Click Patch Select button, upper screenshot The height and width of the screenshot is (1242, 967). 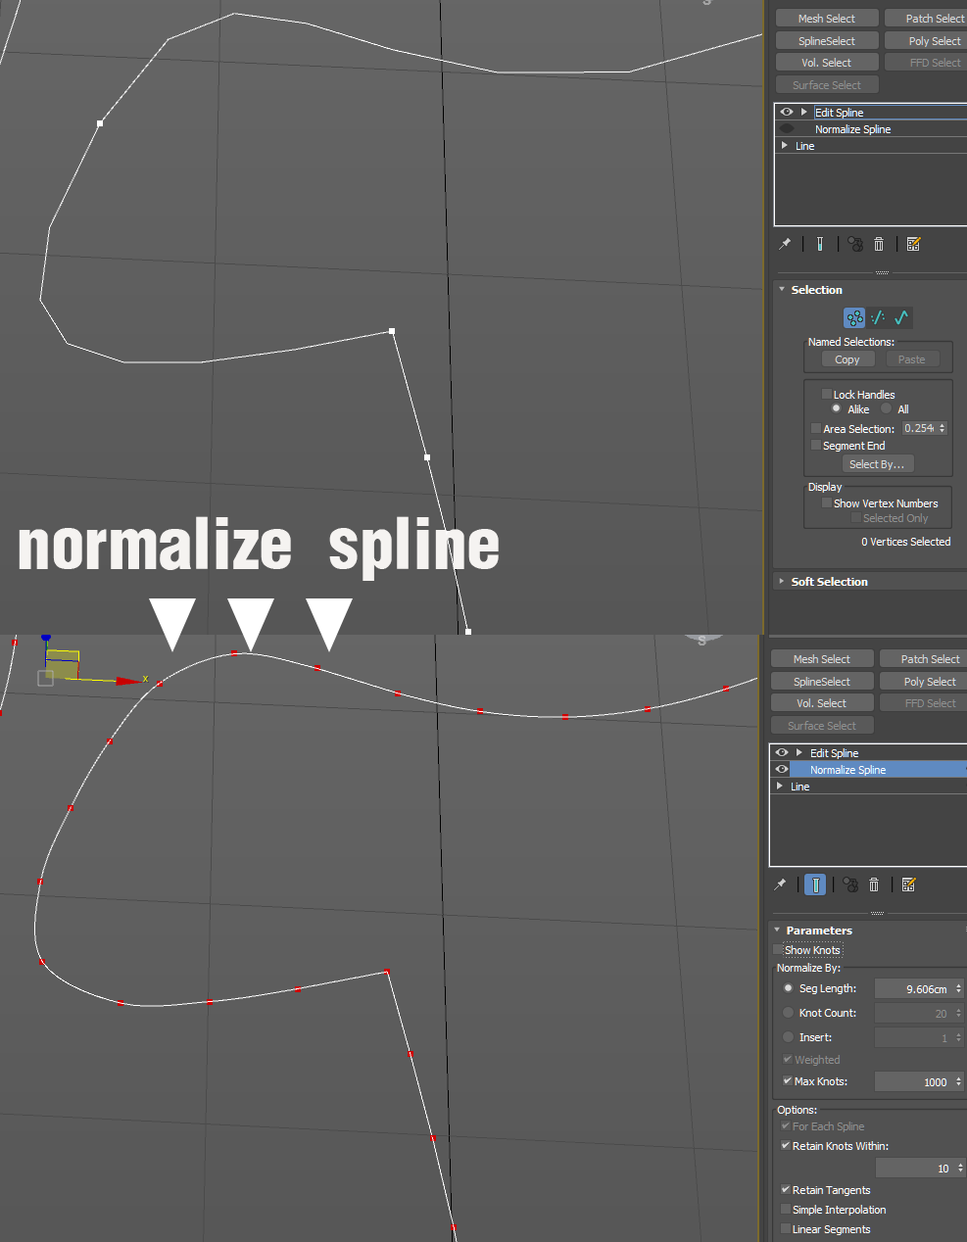pyautogui.click(x=925, y=18)
